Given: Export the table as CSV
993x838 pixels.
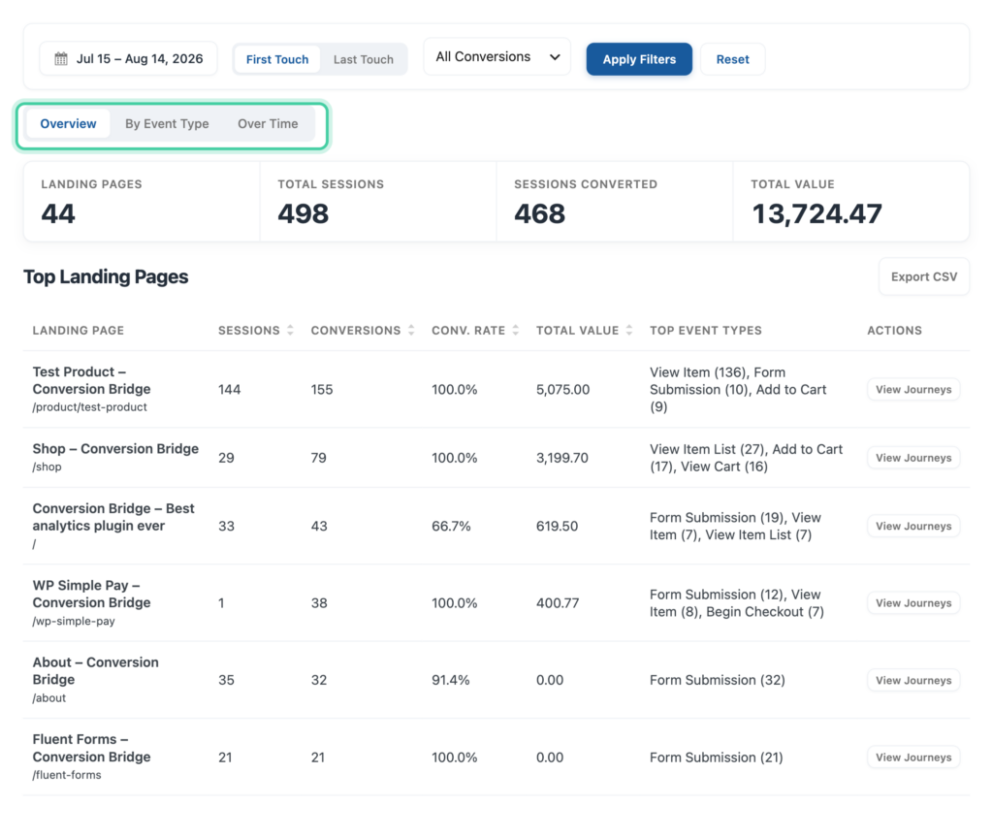Looking at the screenshot, I should pos(924,276).
